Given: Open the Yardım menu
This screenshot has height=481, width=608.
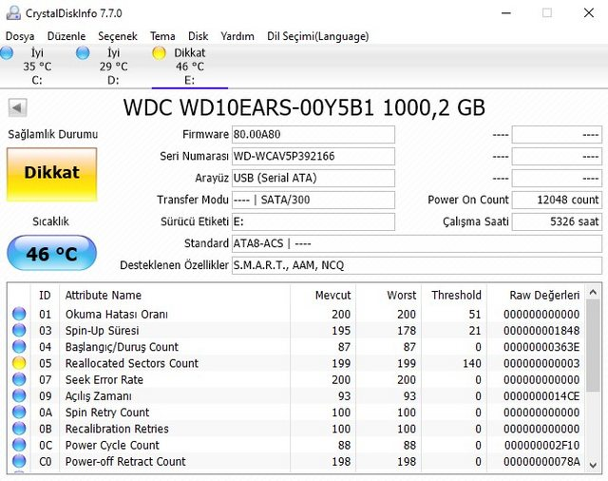Looking at the screenshot, I should (x=237, y=36).
